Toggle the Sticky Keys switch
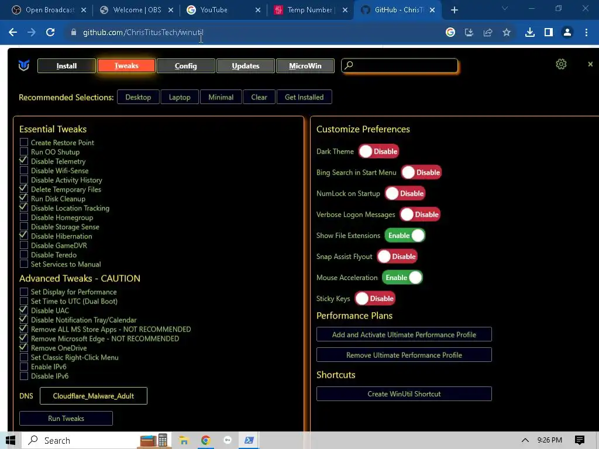599x449 pixels. pyautogui.click(x=375, y=299)
